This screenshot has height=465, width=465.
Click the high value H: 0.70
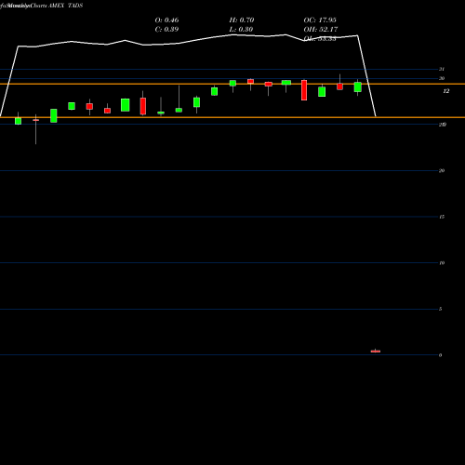coord(242,20)
